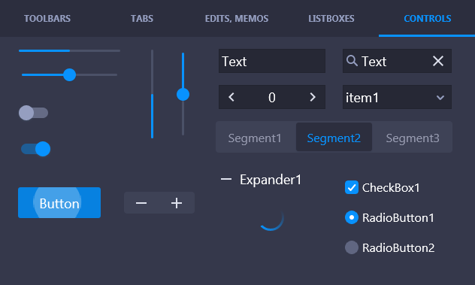Viewport: 475px width, 285px height.
Task: Click the plain Text input field
Action: pos(272,61)
